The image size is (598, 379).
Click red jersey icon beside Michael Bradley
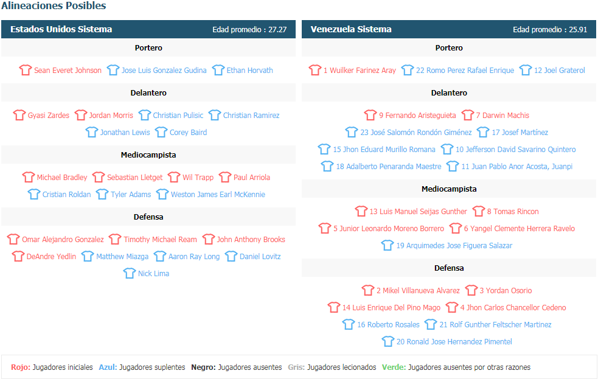pyautogui.click(x=29, y=177)
